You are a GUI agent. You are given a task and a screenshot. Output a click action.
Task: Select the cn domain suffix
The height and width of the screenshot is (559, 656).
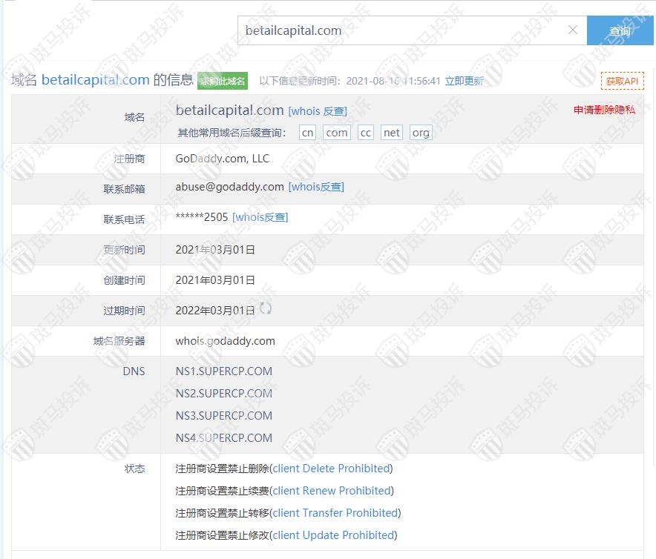[x=307, y=133]
